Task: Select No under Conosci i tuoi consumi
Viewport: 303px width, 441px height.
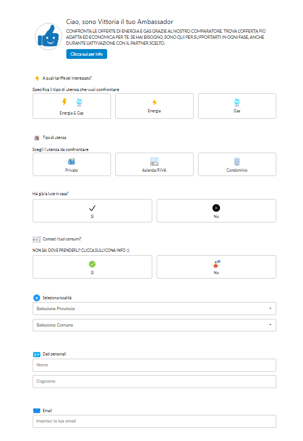Action: click(x=217, y=267)
